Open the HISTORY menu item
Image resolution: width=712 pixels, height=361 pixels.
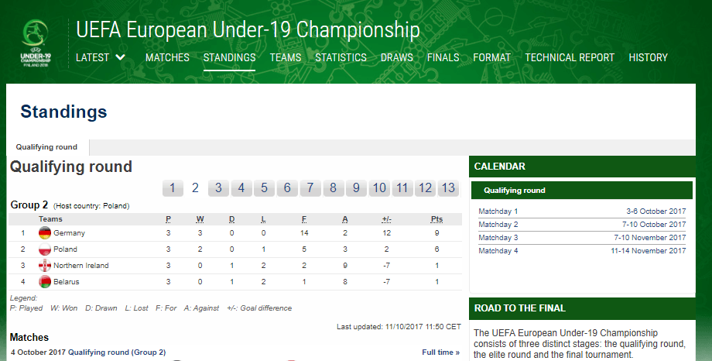(648, 57)
